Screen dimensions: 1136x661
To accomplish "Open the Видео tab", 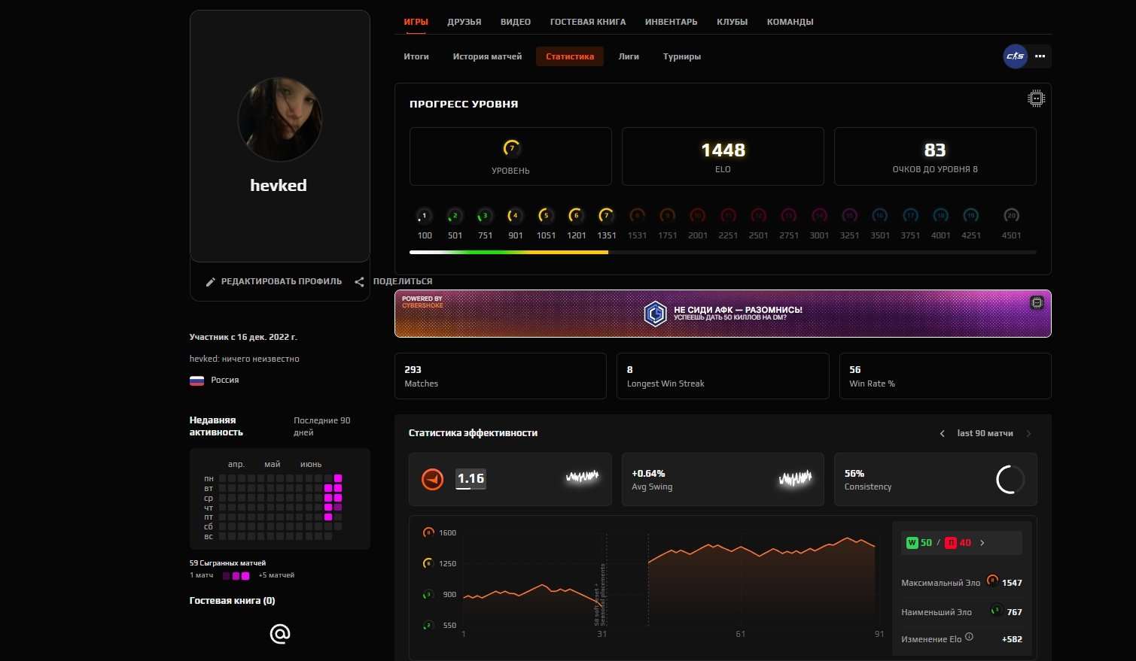I will (x=516, y=22).
